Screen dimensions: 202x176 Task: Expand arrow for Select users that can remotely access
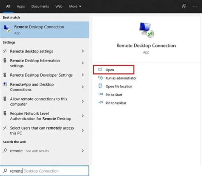(83, 130)
